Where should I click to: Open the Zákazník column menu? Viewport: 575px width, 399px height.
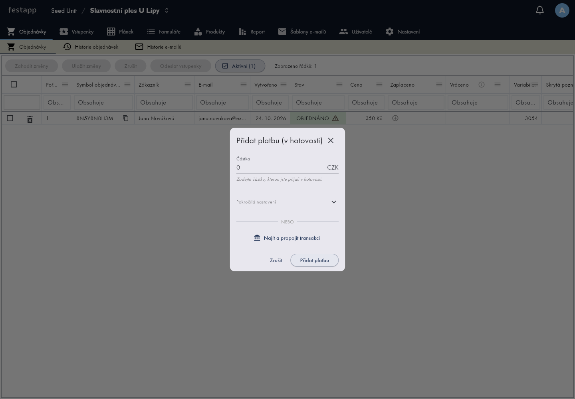point(188,85)
